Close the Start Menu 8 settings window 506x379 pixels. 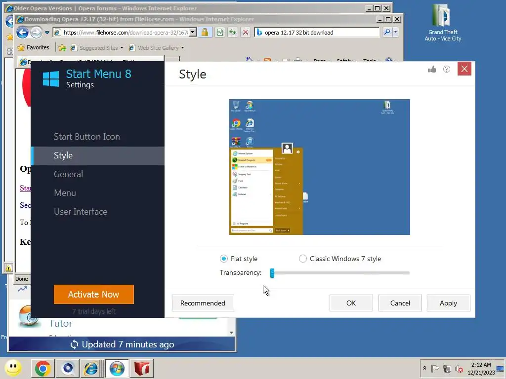tap(464, 69)
